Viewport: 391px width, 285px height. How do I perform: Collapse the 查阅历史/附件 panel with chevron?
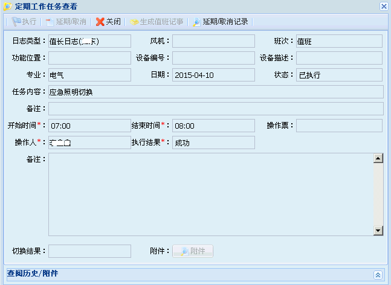point(378,274)
